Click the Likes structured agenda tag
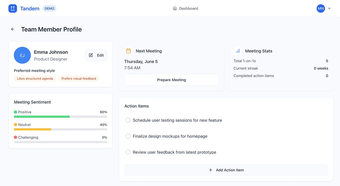The image size is (340, 186). (35, 79)
